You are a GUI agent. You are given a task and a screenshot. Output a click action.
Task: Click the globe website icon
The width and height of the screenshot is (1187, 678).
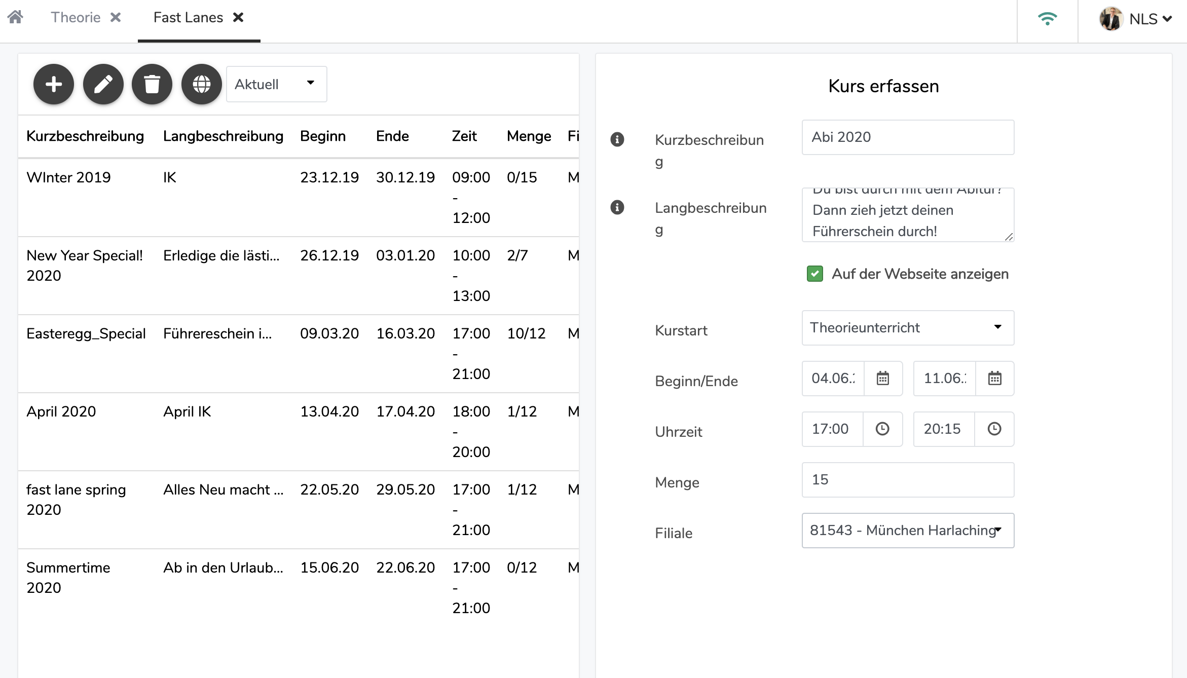point(201,84)
